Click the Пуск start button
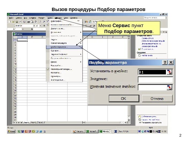Viewport: 193px width, 145px height. 11,131
